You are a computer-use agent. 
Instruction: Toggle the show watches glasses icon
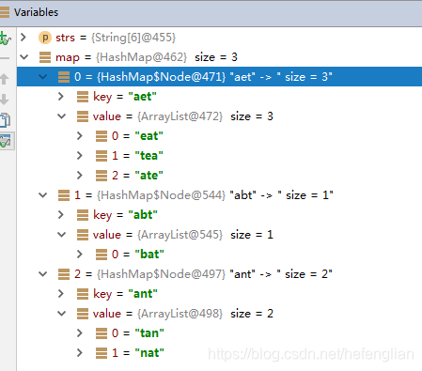tap(7, 141)
